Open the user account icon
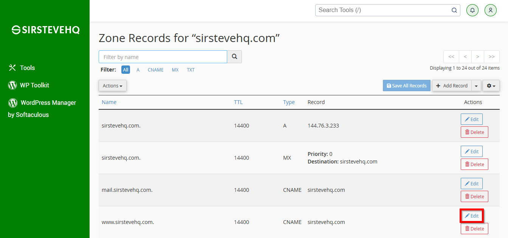This screenshot has width=508, height=238. [x=491, y=10]
